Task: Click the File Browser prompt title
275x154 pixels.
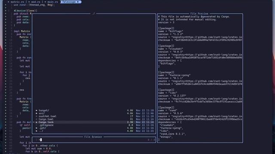Action: [93, 137]
